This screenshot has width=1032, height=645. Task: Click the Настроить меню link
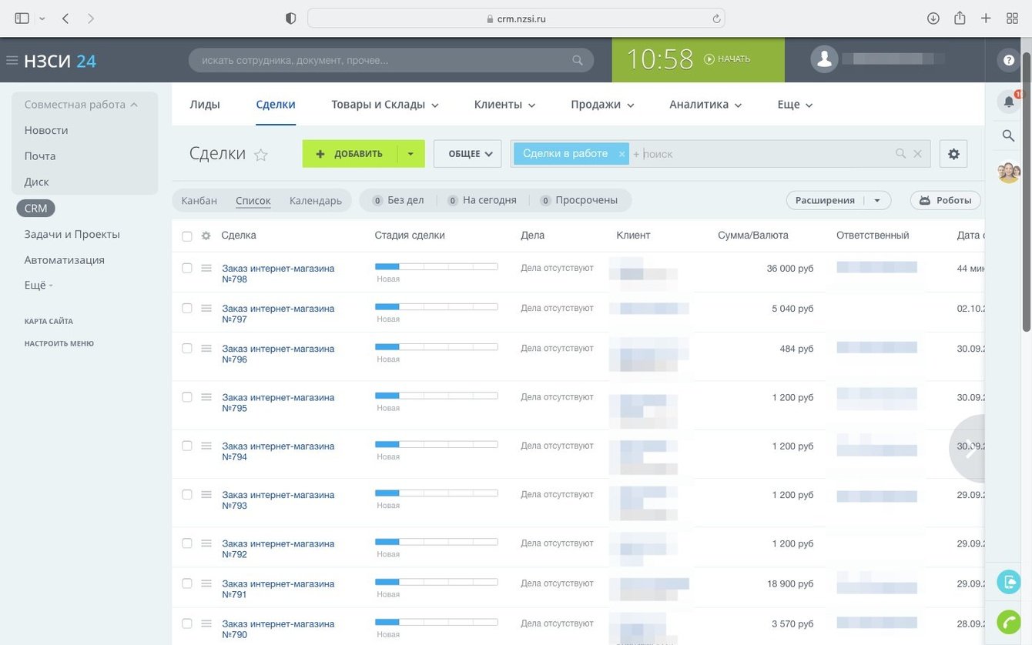coord(59,343)
